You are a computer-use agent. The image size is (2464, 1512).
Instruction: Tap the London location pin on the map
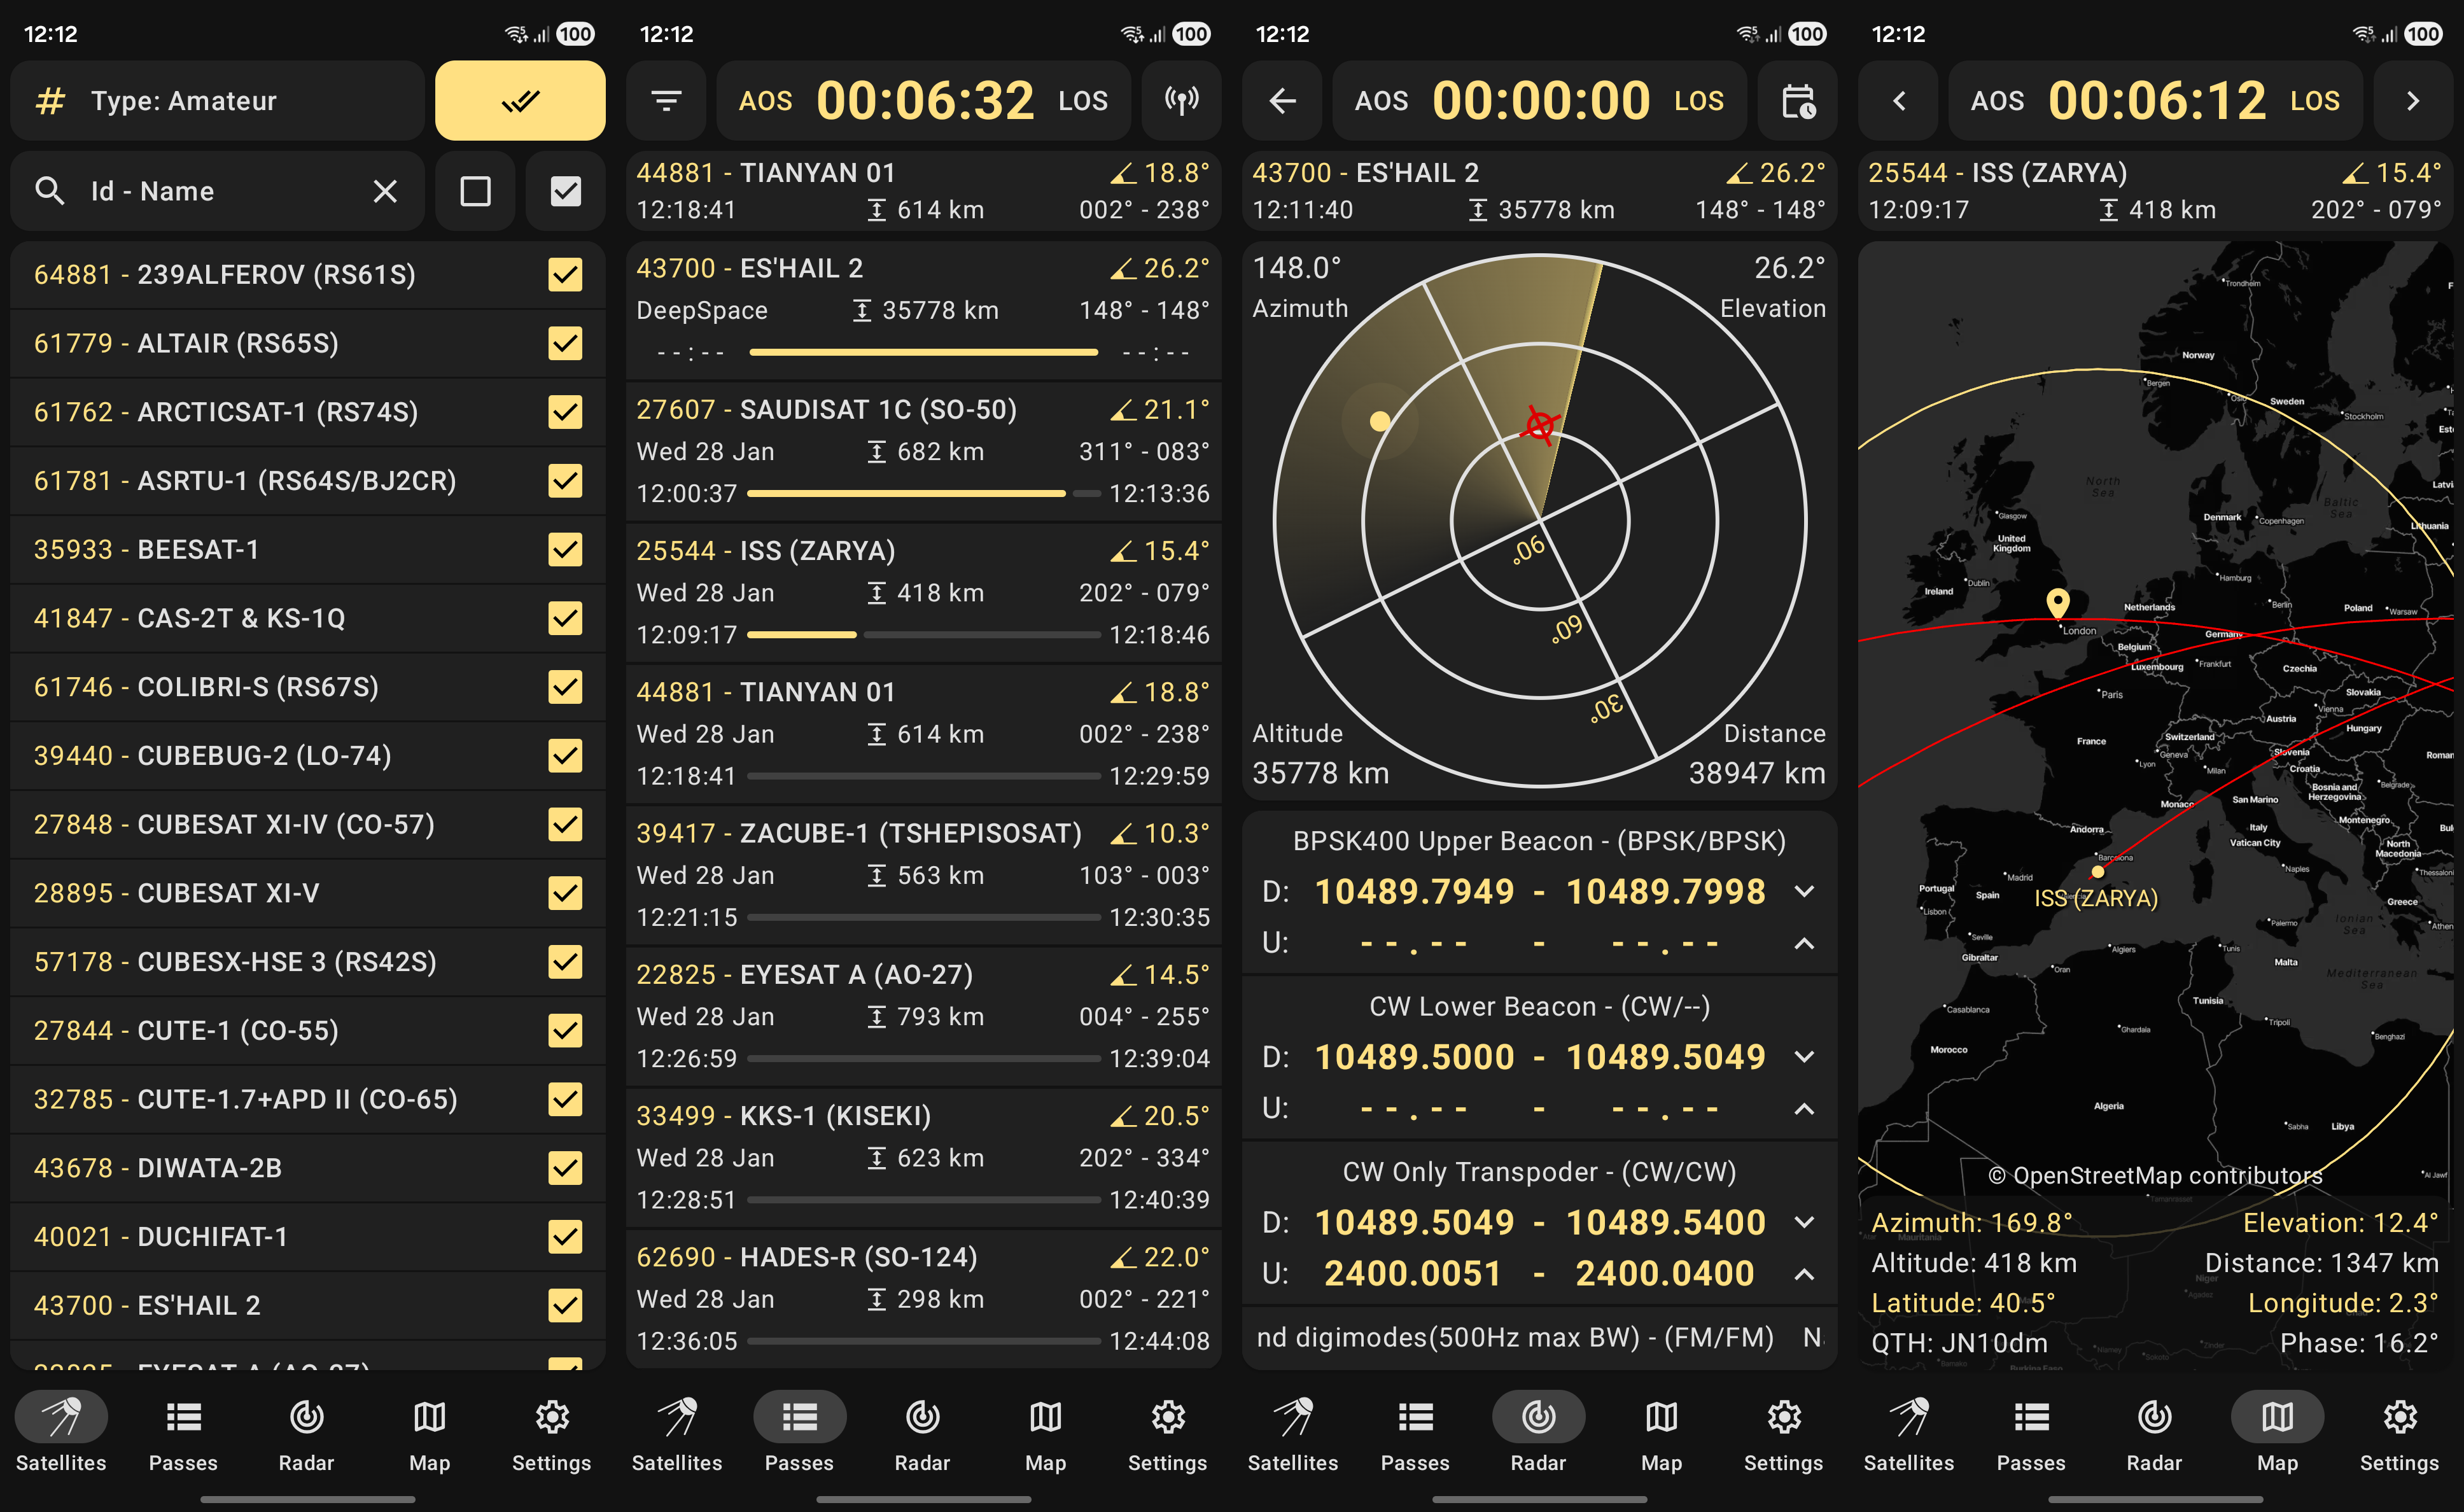2057,602
